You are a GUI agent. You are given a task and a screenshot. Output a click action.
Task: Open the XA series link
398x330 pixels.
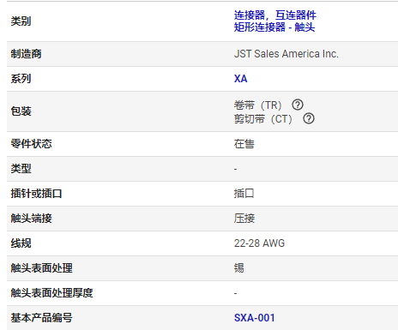coord(241,79)
